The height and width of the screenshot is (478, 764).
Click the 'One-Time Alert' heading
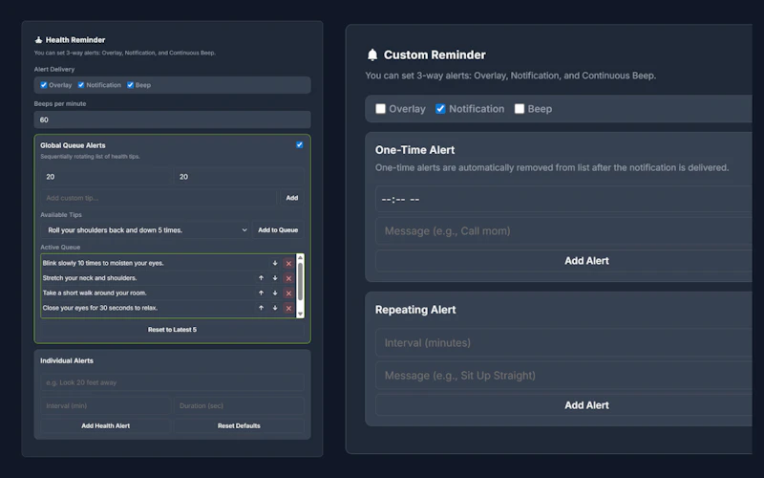(x=414, y=150)
